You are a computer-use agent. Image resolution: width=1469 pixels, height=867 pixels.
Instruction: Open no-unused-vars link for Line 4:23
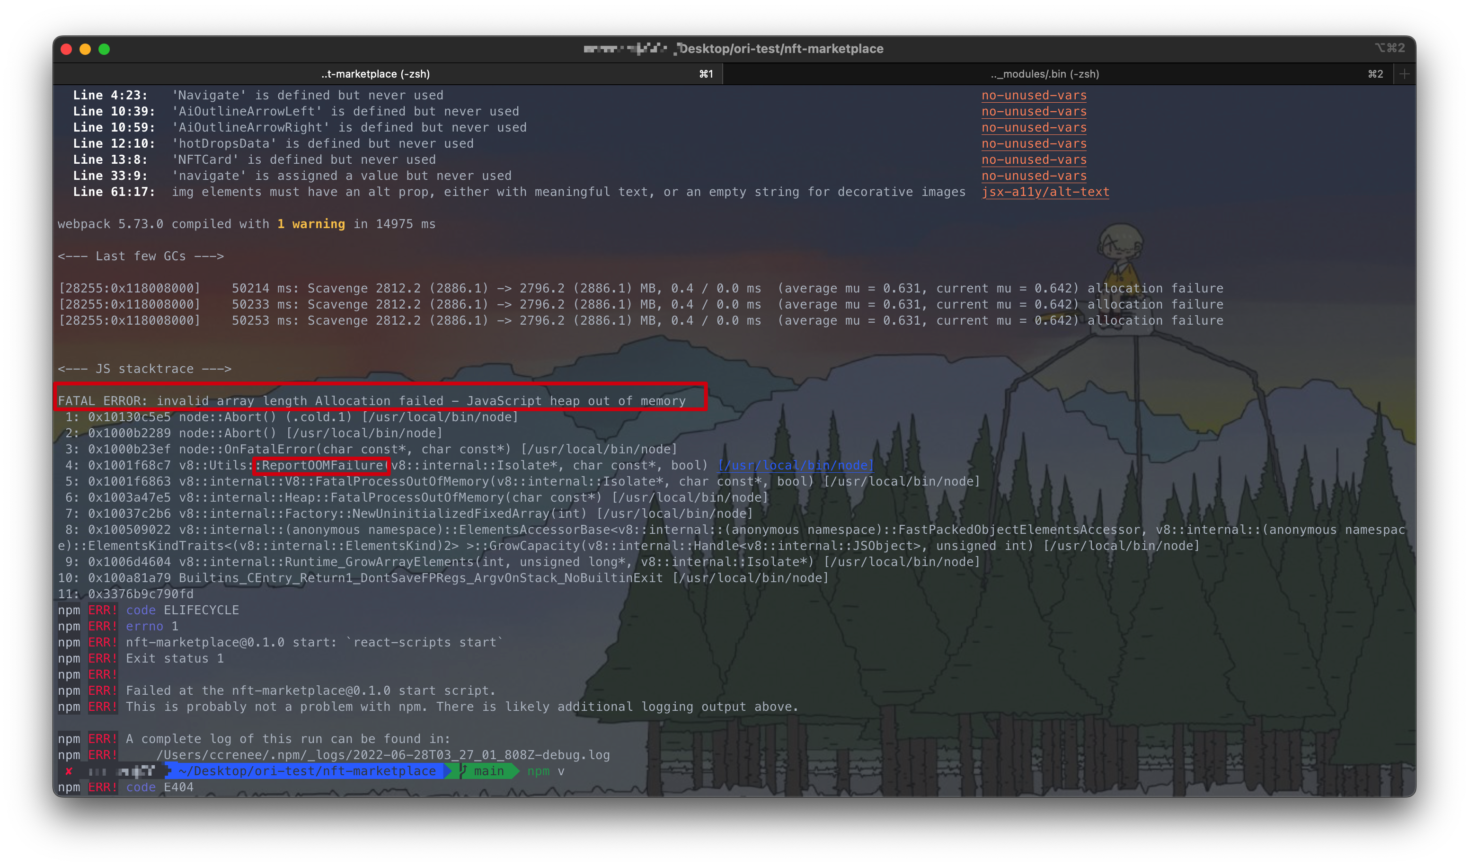point(1033,95)
